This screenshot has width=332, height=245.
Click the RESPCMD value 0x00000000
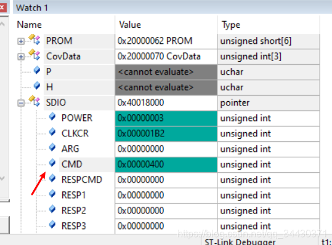tap(166, 180)
